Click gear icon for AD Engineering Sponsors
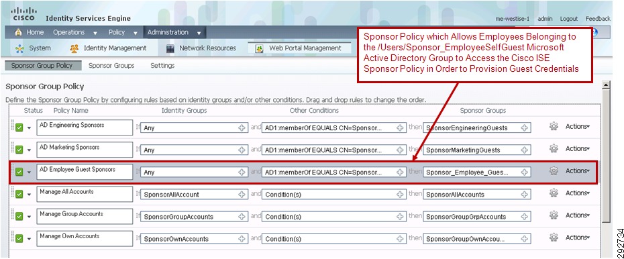 (554, 127)
